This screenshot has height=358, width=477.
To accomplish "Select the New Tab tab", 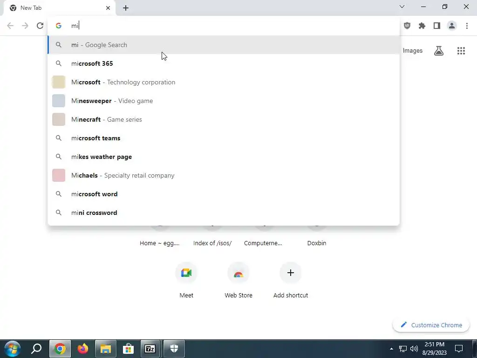I will pyautogui.click(x=59, y=8).
